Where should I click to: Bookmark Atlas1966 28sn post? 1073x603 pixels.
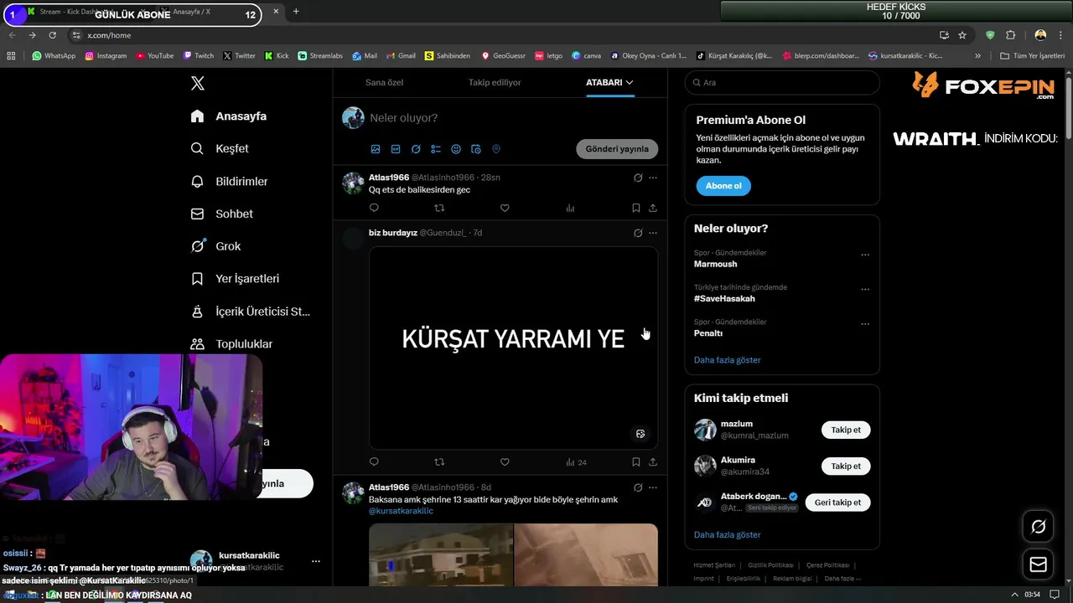click(x=636, y=208)
